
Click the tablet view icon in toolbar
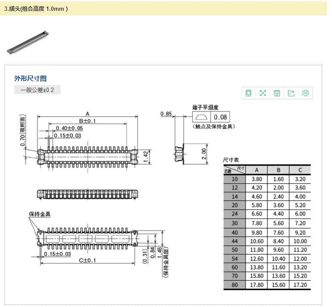248,93
